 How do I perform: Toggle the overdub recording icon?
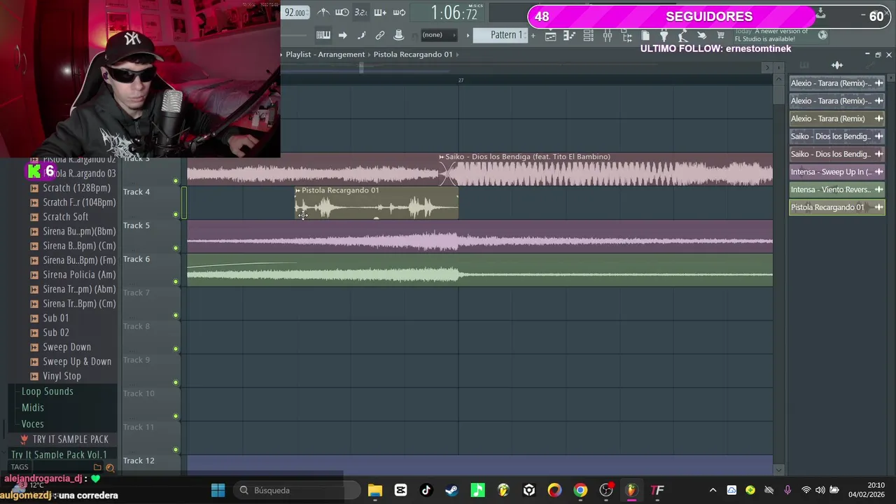click(380, 12)
